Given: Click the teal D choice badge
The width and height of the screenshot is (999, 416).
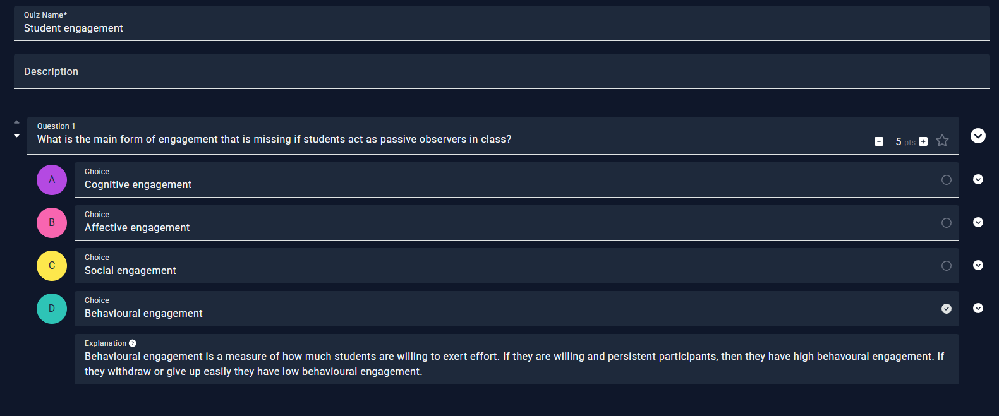Looking at the screenshot, I should pyautogui.click(x=52, y=309).
